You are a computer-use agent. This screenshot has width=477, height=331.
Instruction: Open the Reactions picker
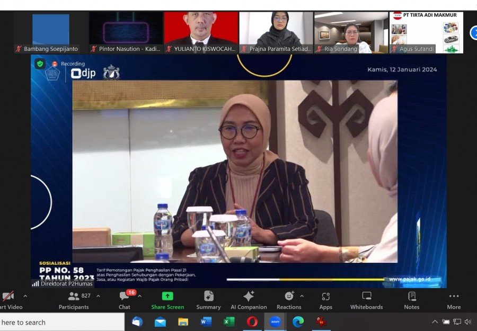[x=289, y=300]
